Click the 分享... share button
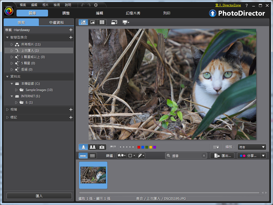273x205 pixels. point(249,156)
